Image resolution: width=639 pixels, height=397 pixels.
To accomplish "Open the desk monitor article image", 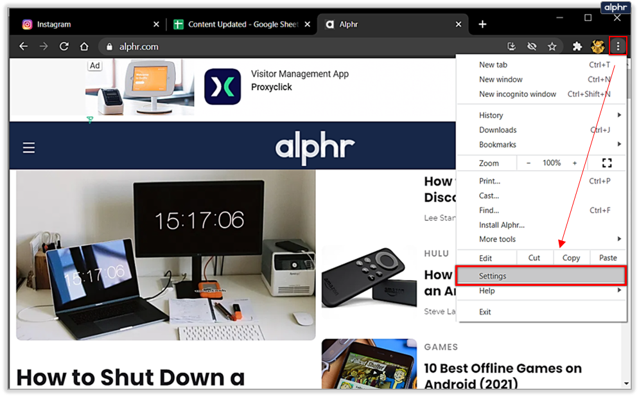I will pos(166,255).
